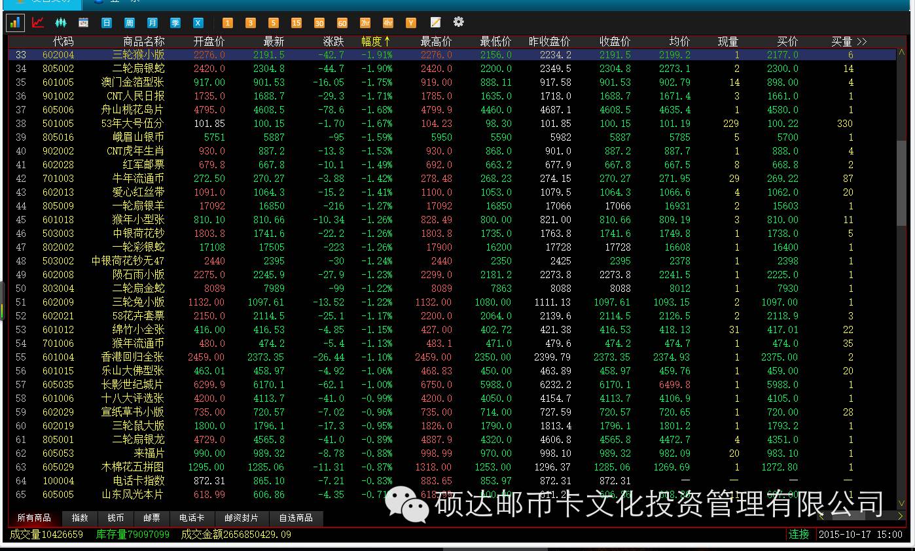Sort by the 开盘价 column header

[209, 41]
